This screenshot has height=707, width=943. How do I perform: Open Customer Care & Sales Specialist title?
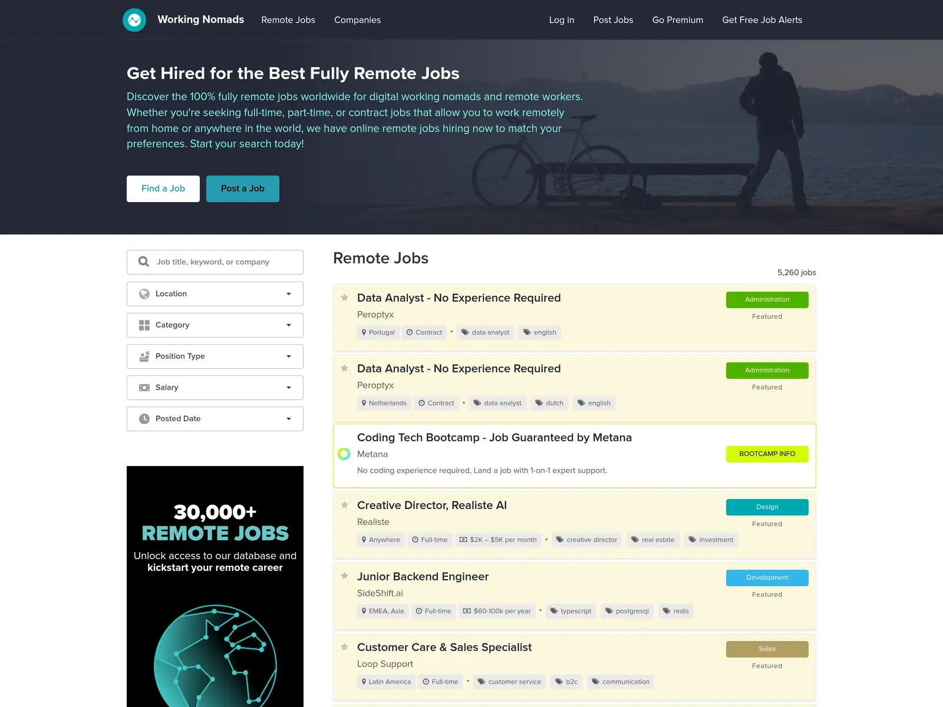click(x=444, y=647)
